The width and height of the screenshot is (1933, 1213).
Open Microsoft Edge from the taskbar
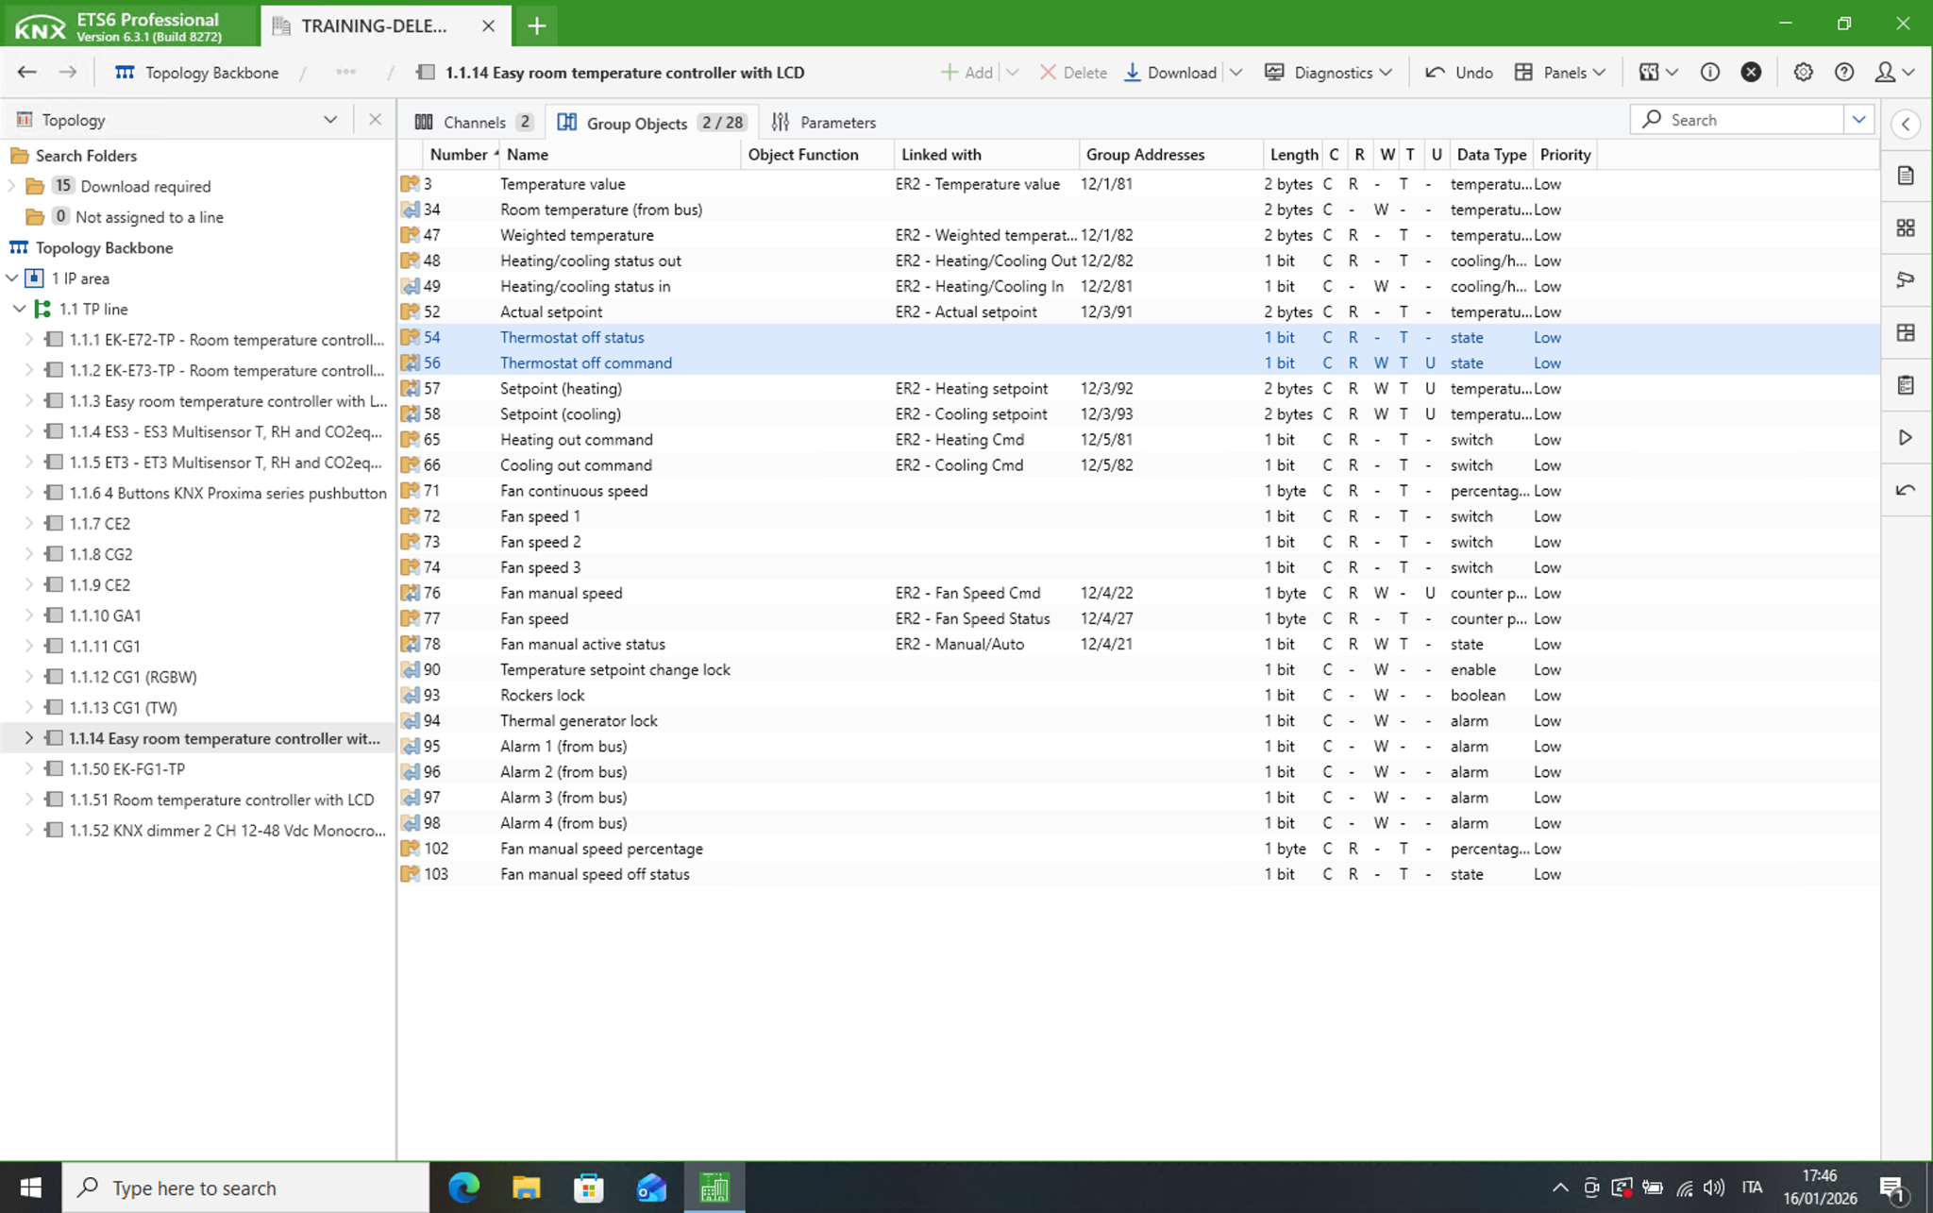click(x=462, y=1188)
